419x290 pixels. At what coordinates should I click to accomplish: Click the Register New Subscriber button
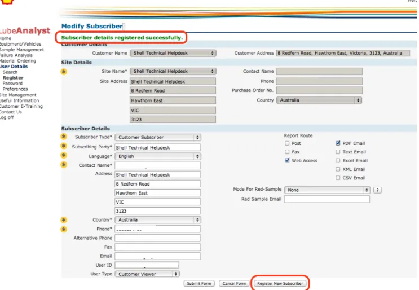point(280,283)
